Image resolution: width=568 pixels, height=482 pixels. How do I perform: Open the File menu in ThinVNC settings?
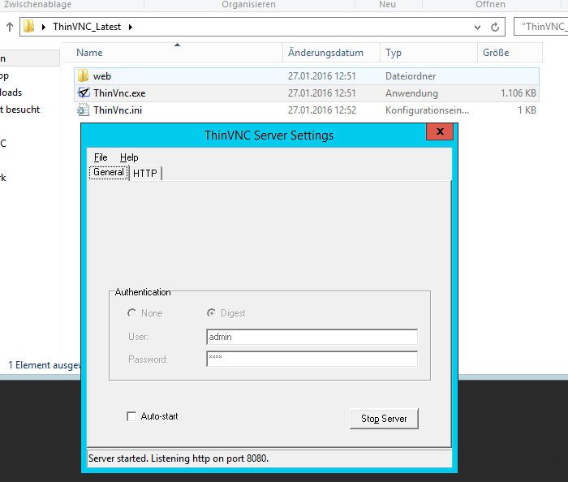pyautogui.click(x=101, y=157)
